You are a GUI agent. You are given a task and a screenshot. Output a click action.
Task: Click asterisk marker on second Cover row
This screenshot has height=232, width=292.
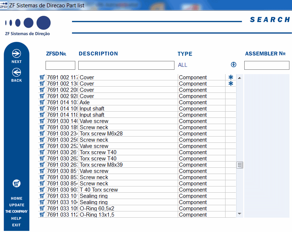coord(231,84)
